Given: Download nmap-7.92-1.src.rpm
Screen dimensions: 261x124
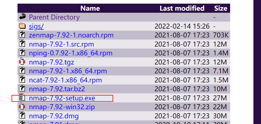Looking at the screenshot, I should (61, 44).
